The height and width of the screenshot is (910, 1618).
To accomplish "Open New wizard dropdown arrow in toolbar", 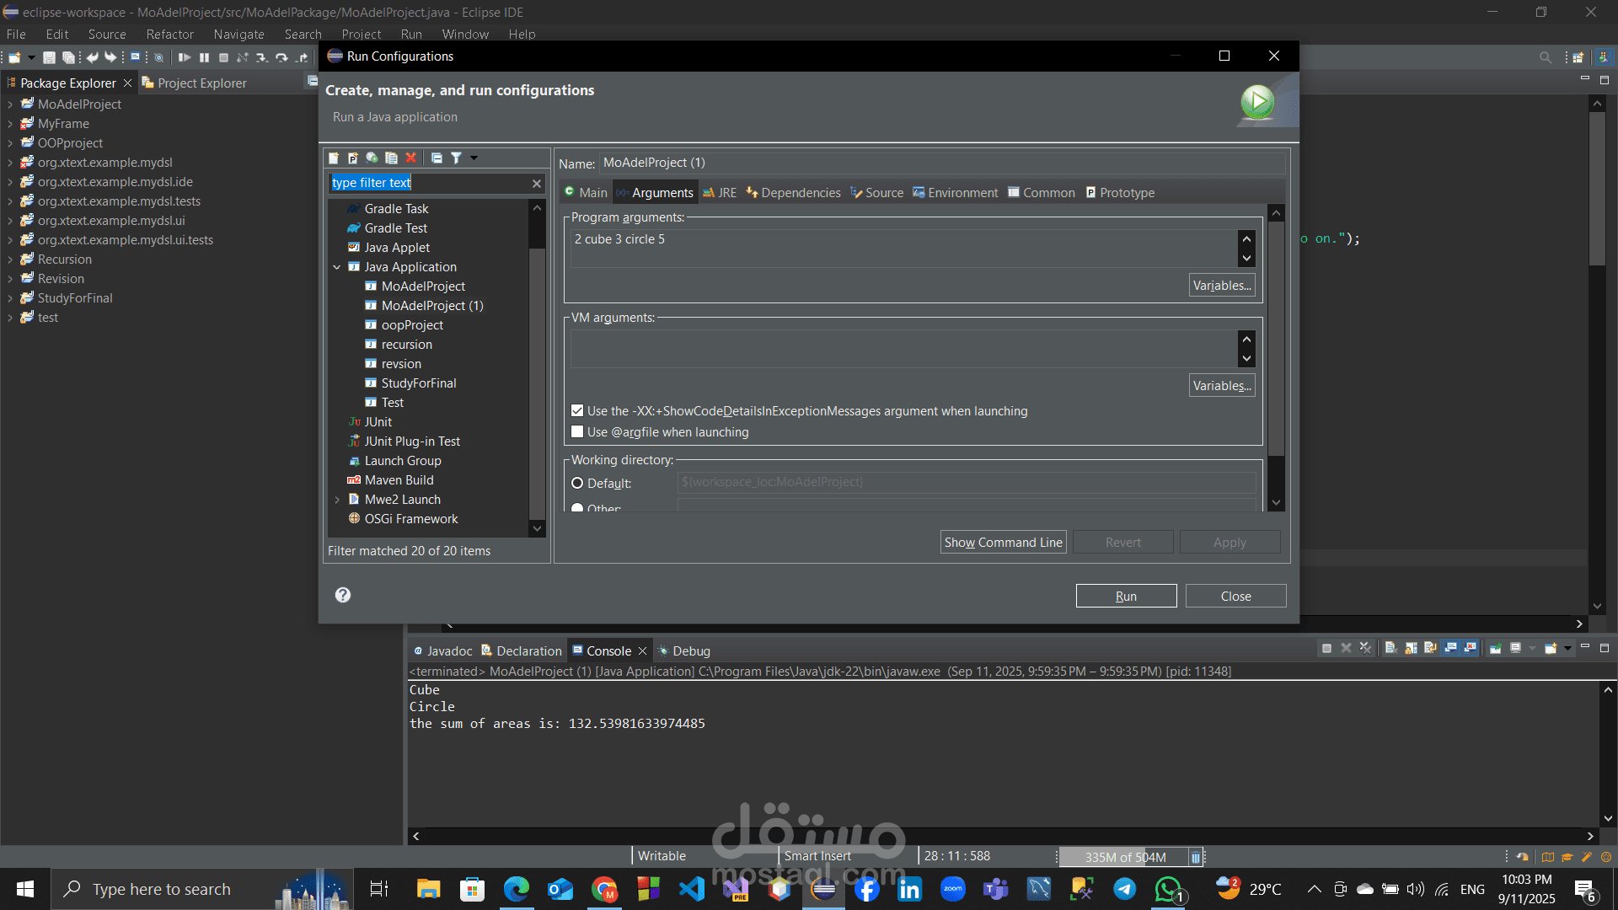I will (31, 57).
